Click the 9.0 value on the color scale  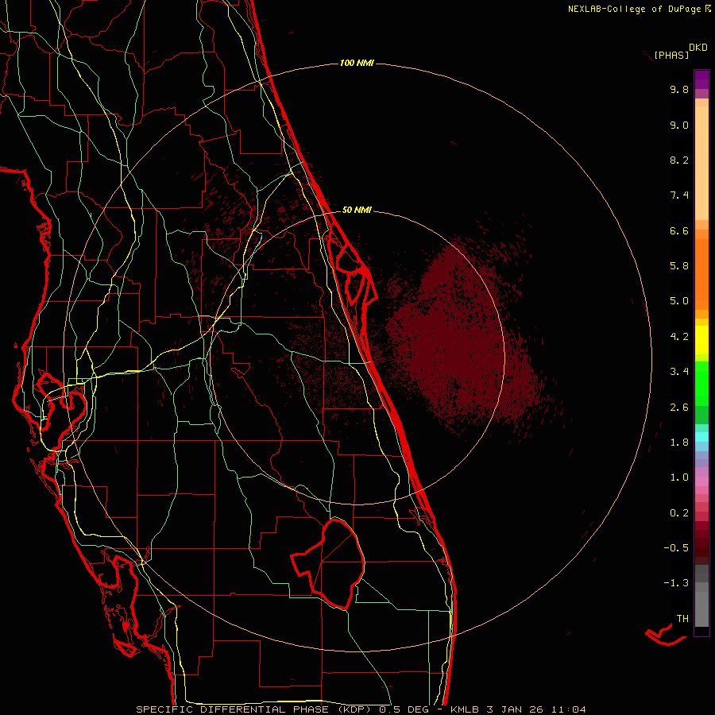tap(679, 125)
